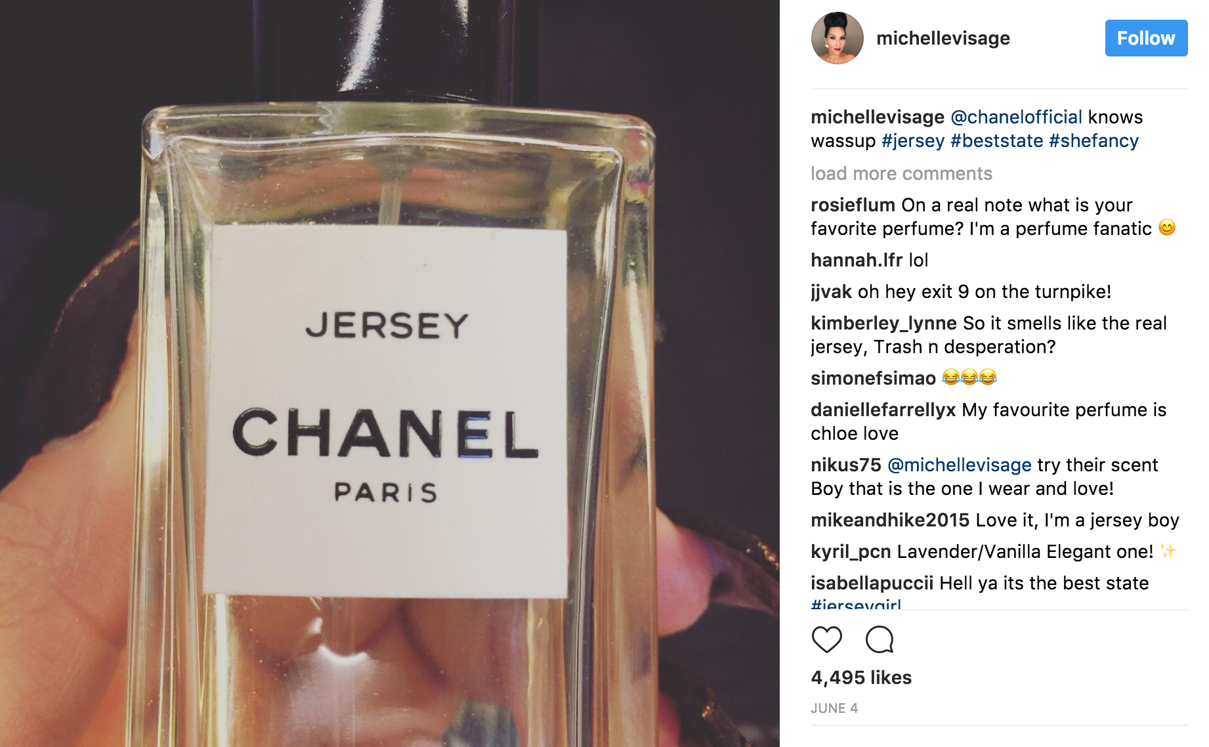1209x747 pixels.
Task: Open isabellapuccii commenter profile
Action: pos(872,583)
